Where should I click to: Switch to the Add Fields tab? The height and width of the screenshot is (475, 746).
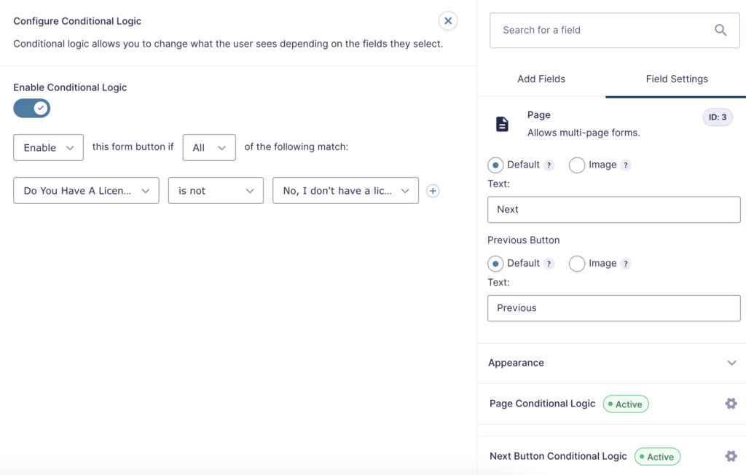pyautogui.click(x=541, y=79)
